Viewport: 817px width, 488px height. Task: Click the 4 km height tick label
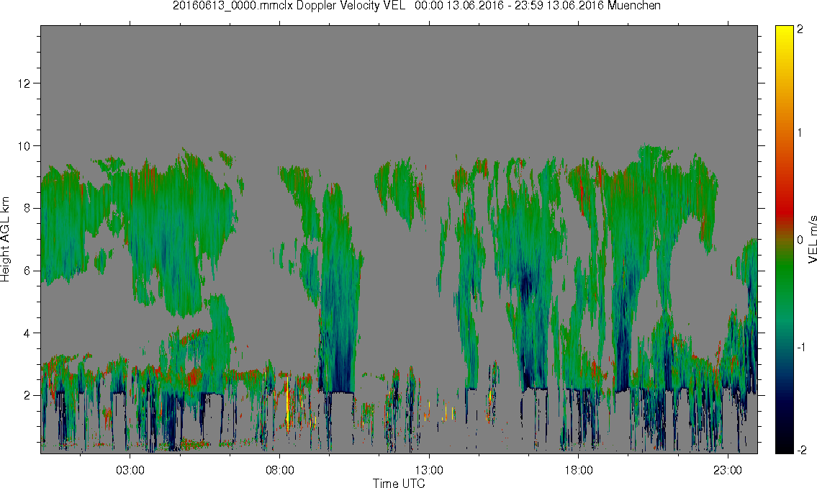27,333
